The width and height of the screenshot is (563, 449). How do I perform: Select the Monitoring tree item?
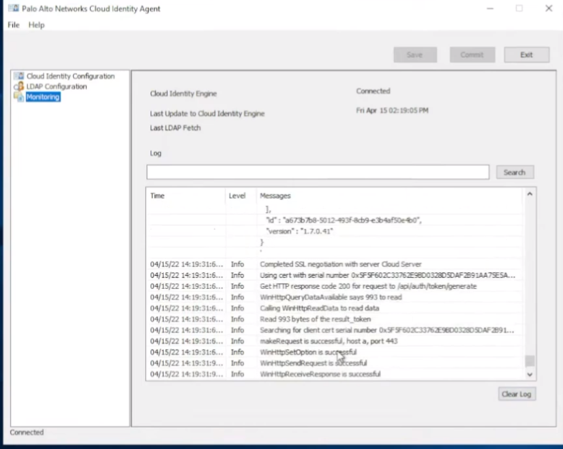click(43, 97)
